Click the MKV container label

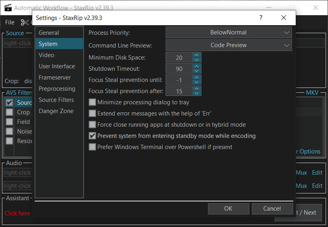pos(312,93)
